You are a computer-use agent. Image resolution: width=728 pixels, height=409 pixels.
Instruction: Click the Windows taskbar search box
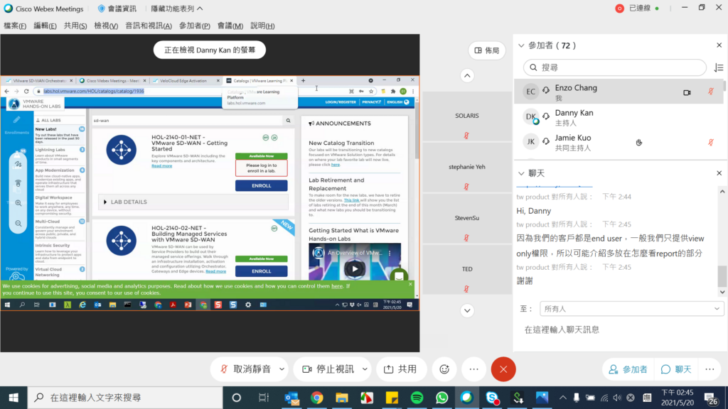(125, 398)
